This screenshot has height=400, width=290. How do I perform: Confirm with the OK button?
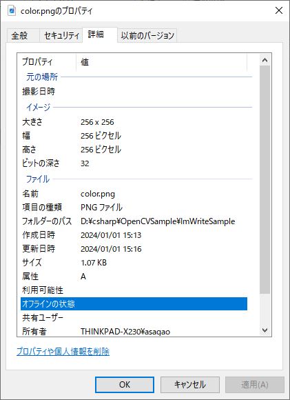coord(125,384)
